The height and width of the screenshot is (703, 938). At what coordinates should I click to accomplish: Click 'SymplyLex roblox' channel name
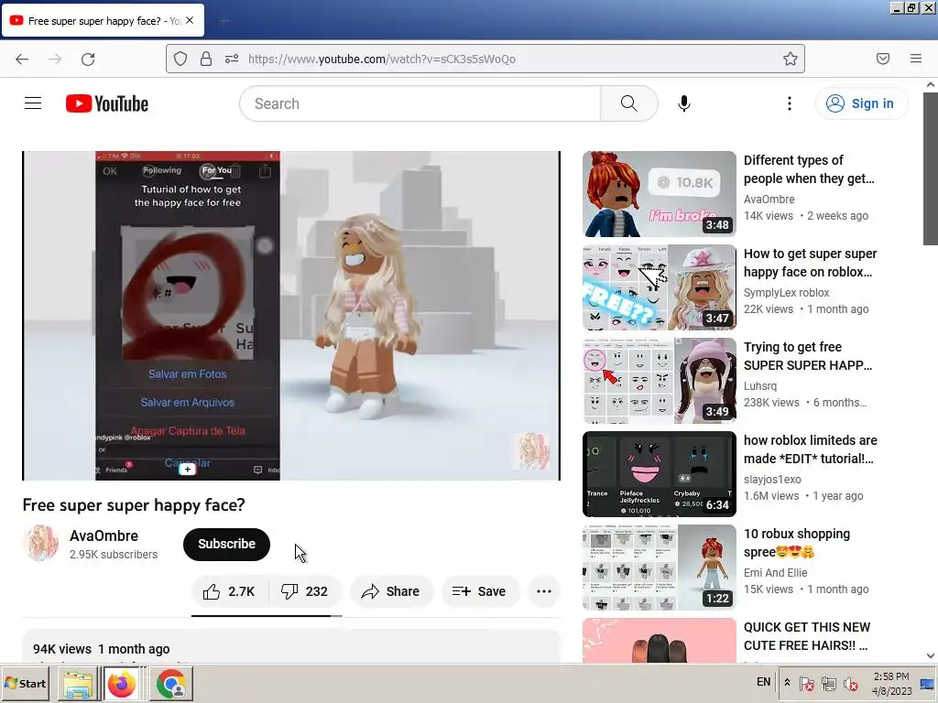click(786, 292)
